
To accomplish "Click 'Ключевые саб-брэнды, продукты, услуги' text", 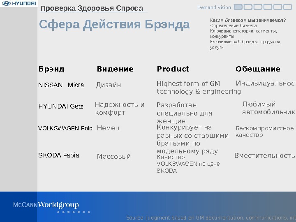I will [x=245, y=44].
